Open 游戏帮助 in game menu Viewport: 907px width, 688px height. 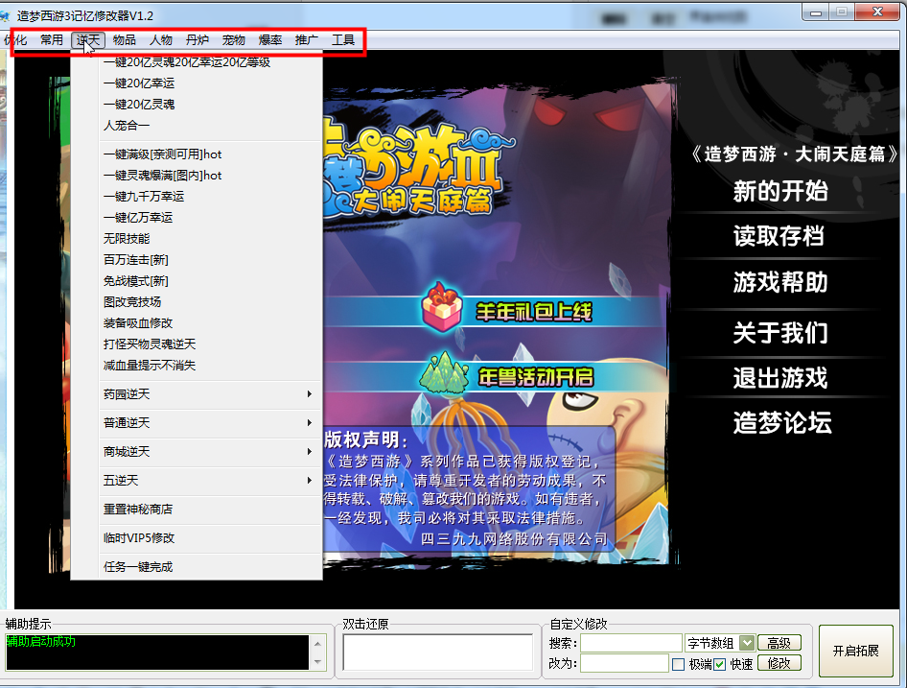pos(780,283)
